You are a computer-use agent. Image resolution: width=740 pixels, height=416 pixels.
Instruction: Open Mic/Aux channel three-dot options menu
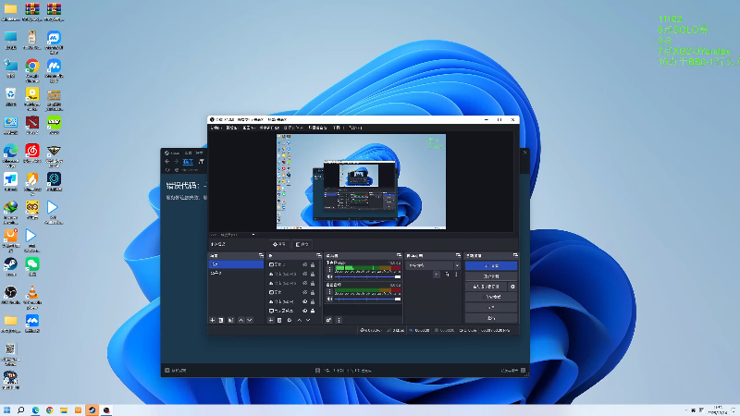[x=329, y=270]
